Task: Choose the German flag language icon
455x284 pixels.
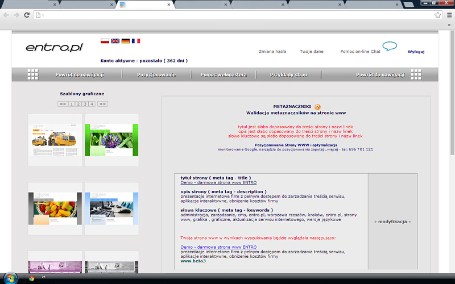Action: point(126,41)
